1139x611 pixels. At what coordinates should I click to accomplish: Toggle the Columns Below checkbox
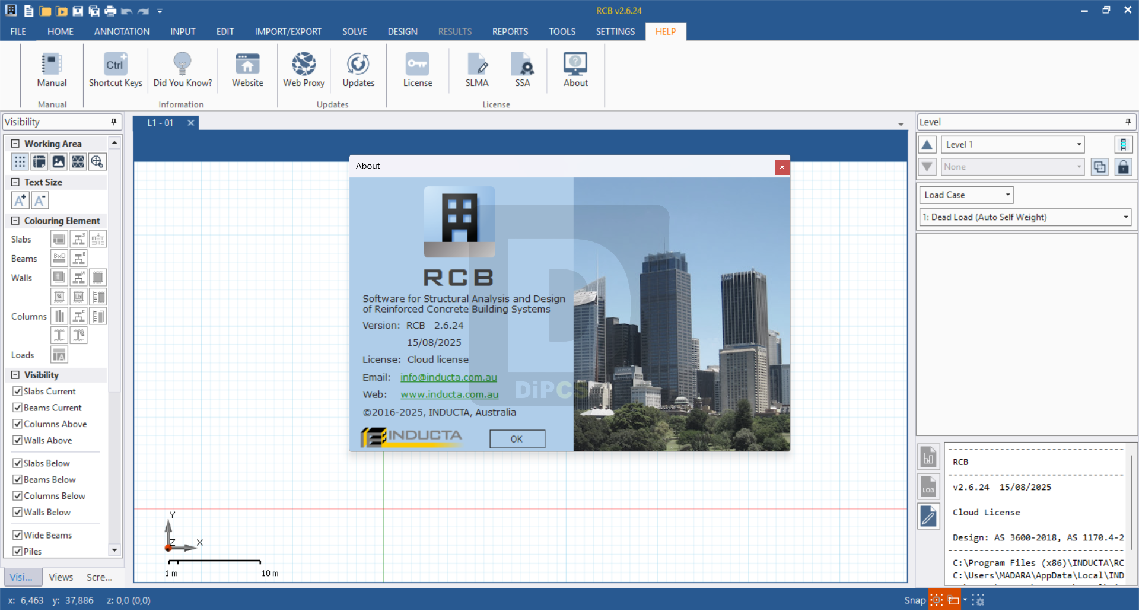pos(17,496)
